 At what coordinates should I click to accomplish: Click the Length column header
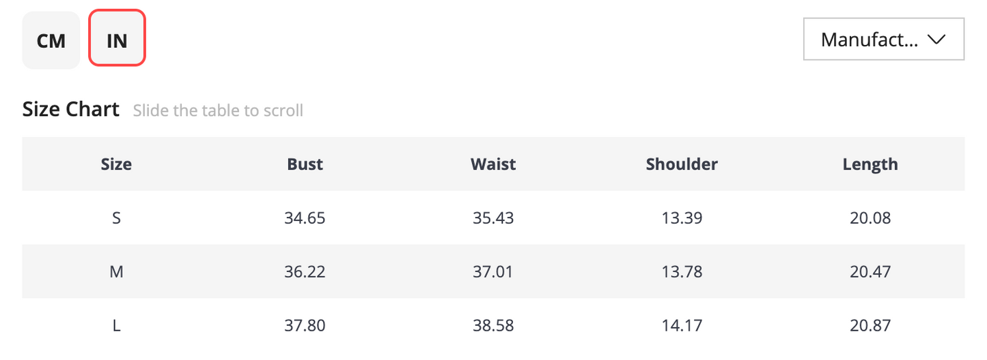[870, 164]
